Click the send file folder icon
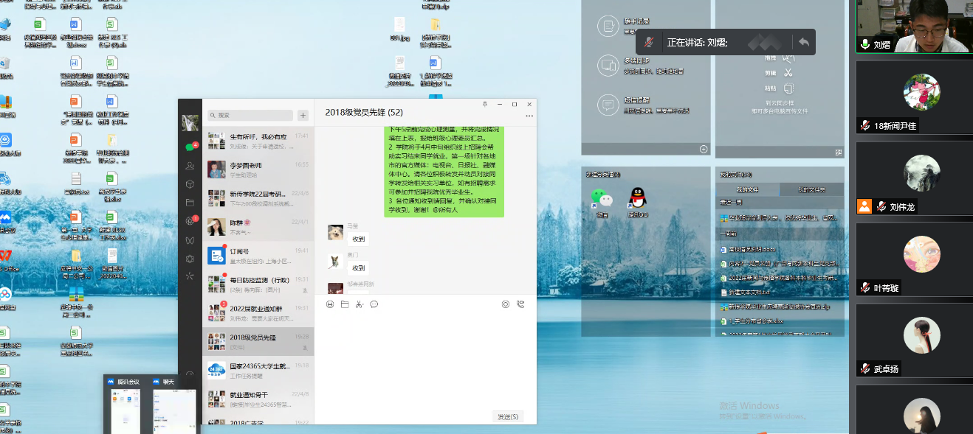The image size is (973, 434). click(x=345, y=304)
